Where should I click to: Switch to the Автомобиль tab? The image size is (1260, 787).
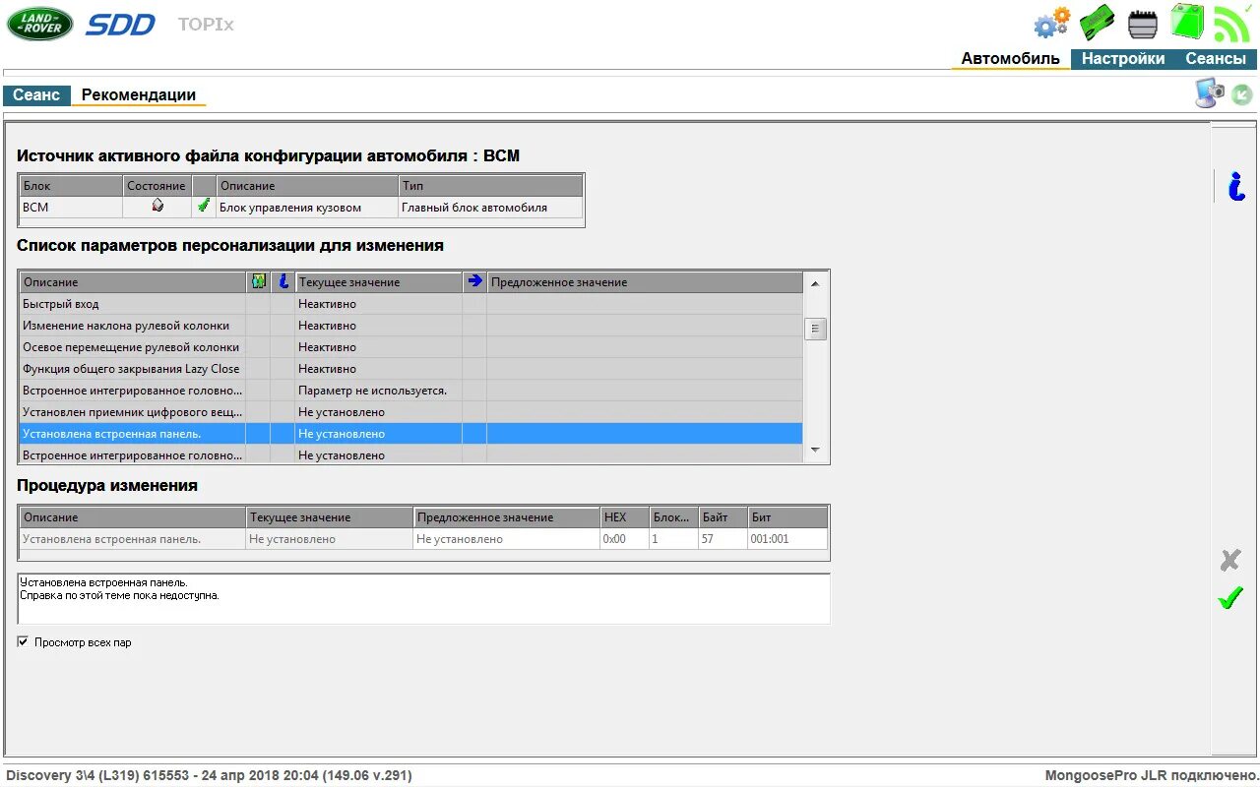[1010, 59]
